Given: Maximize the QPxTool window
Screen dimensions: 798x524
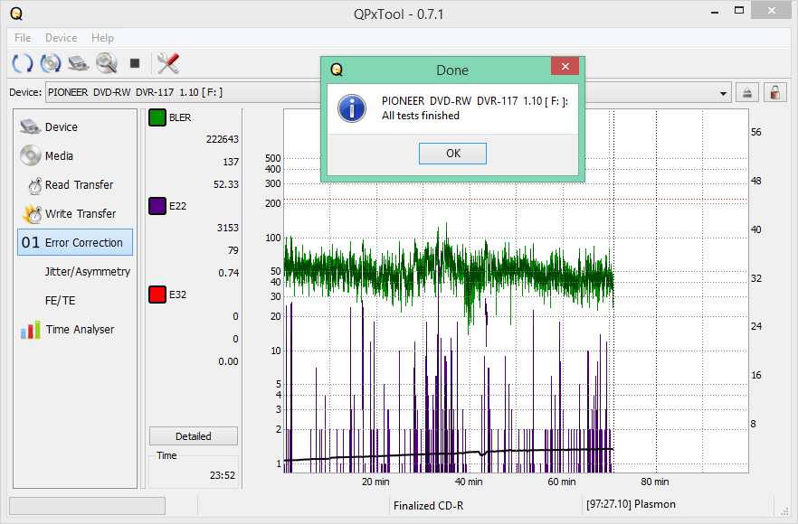Looking at the screenshot, I should 739,11.
